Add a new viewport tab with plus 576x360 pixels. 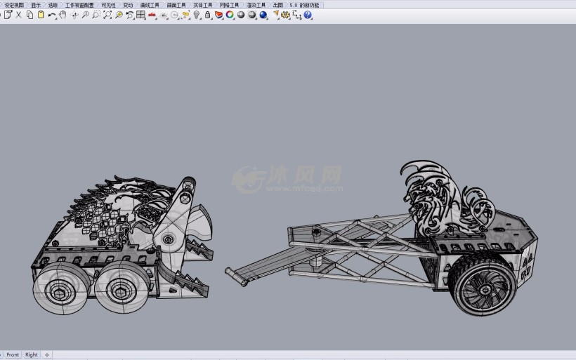46,355
